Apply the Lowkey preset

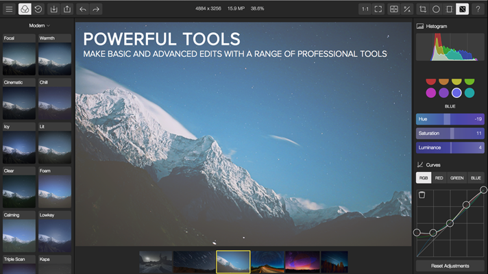(55, 232)
